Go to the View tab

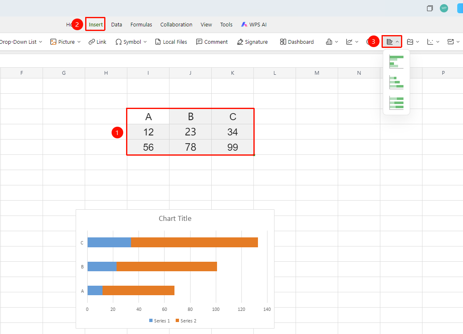(x=206, y=24)
